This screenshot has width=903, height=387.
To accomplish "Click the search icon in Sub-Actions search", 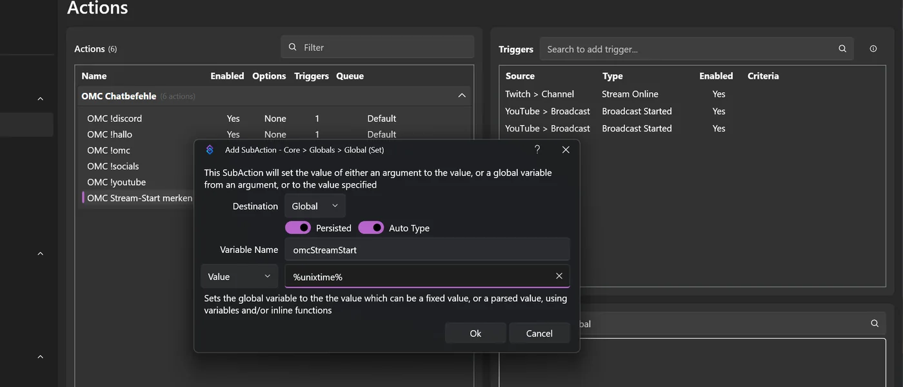I will pyautogui.click(x=875, y=324).
